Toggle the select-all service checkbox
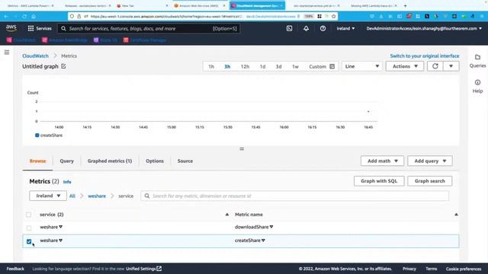Viewport: 488px width, 274px height. [x=29, y=215]
